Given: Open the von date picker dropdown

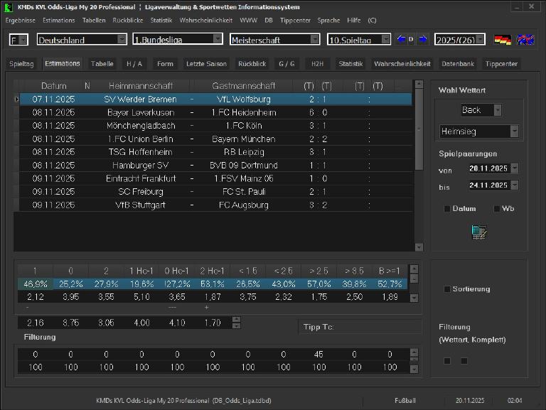Looking at the screenshot, I should [514, 168].
